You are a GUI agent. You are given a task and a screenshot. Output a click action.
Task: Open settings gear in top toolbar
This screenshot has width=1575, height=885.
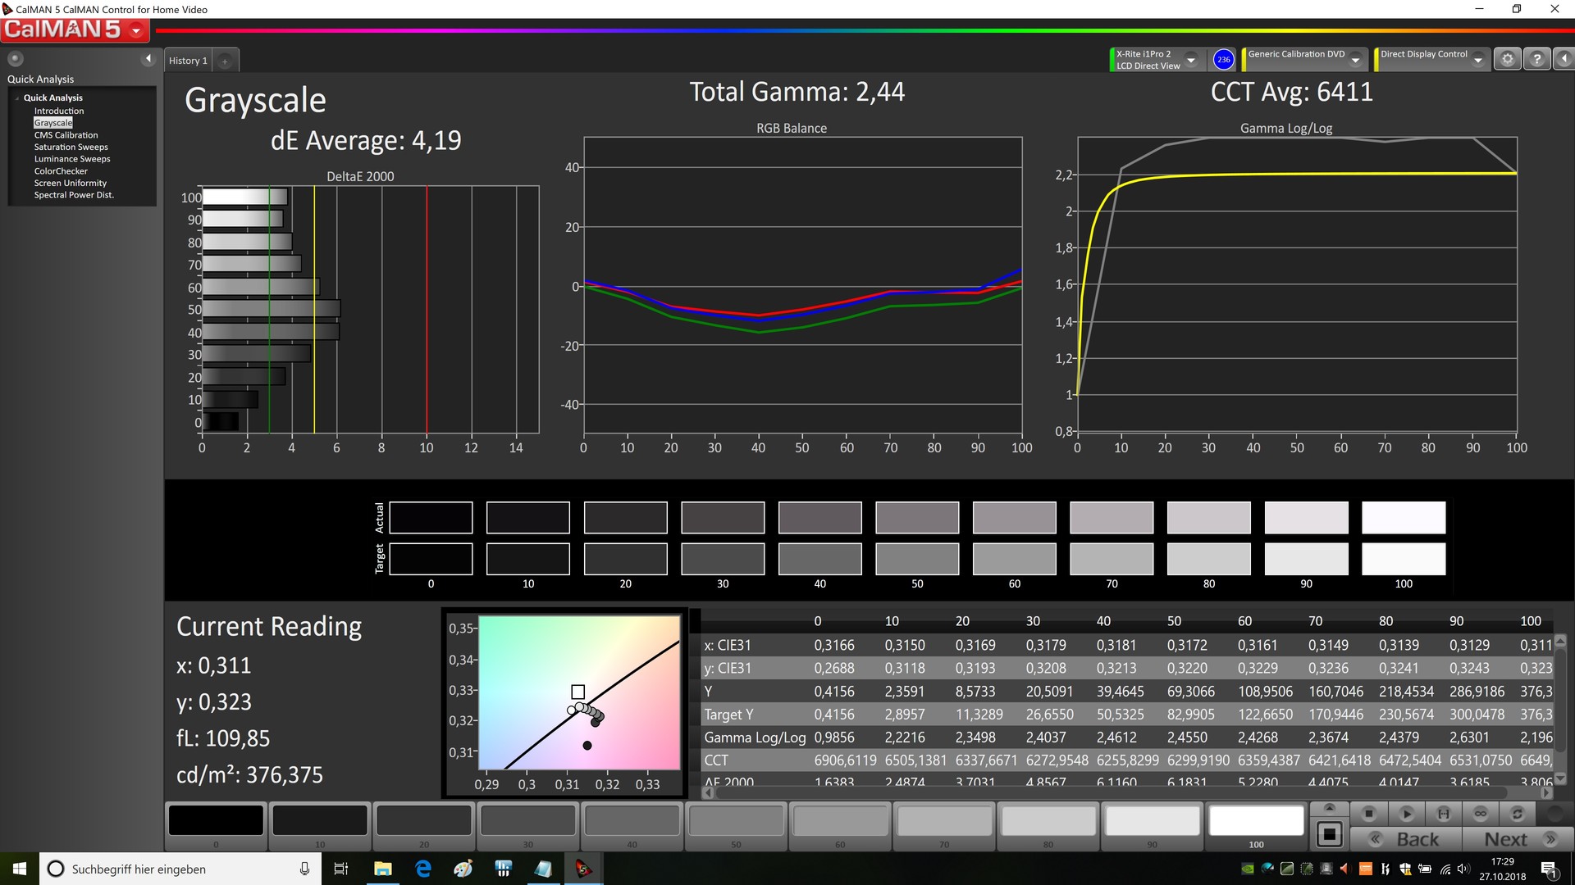[x=1507, y=59]
